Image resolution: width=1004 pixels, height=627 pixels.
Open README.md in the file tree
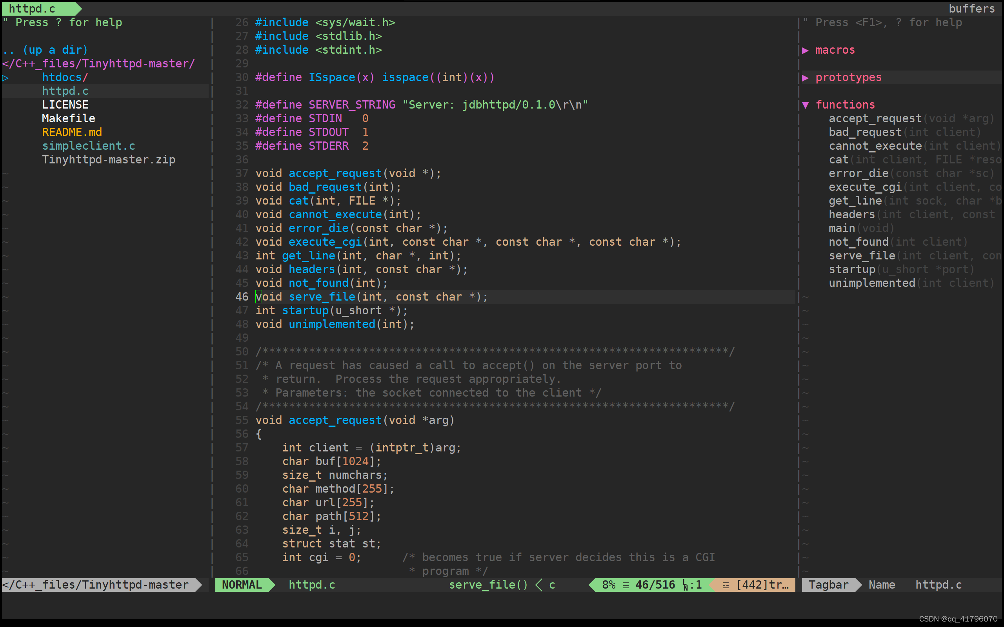(x=72, y=132)
